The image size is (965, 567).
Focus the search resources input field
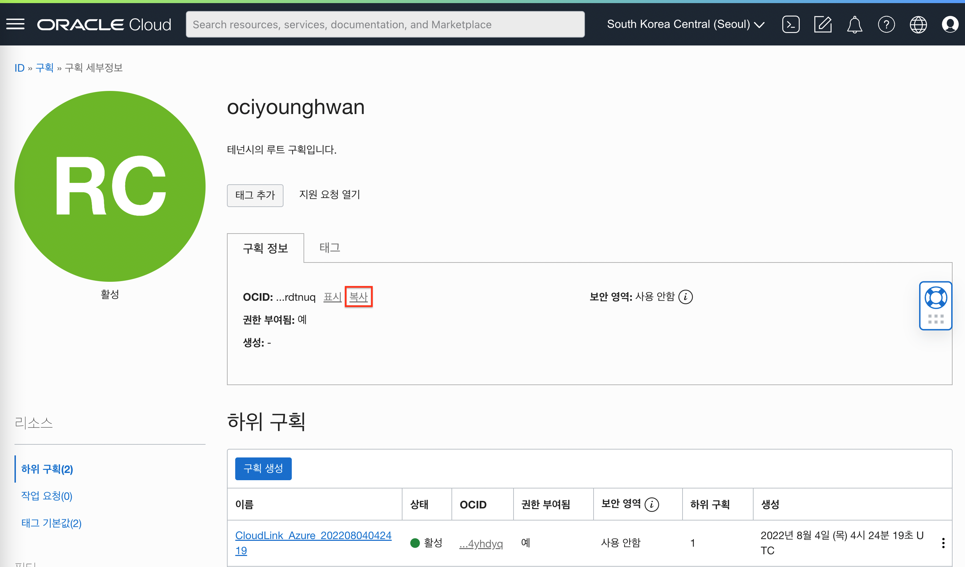point(385,24)
